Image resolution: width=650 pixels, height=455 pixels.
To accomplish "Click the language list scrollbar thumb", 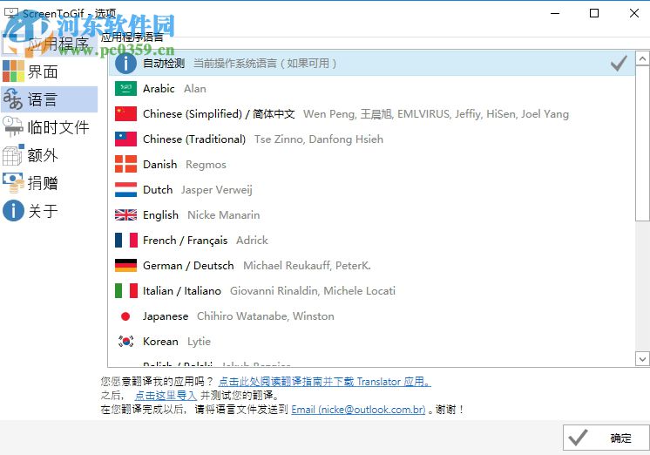I will point(642,144).
